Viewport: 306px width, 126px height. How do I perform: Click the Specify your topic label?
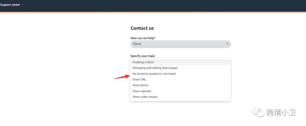coord(143,56)
